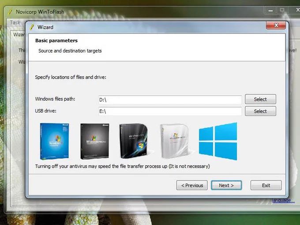This screenshot has height=225, width=300.
Task: Click the Windows XP box art image
Action: coord(55,141)
